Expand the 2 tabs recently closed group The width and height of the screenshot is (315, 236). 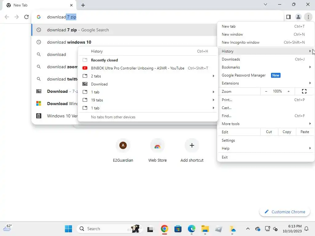148,76
